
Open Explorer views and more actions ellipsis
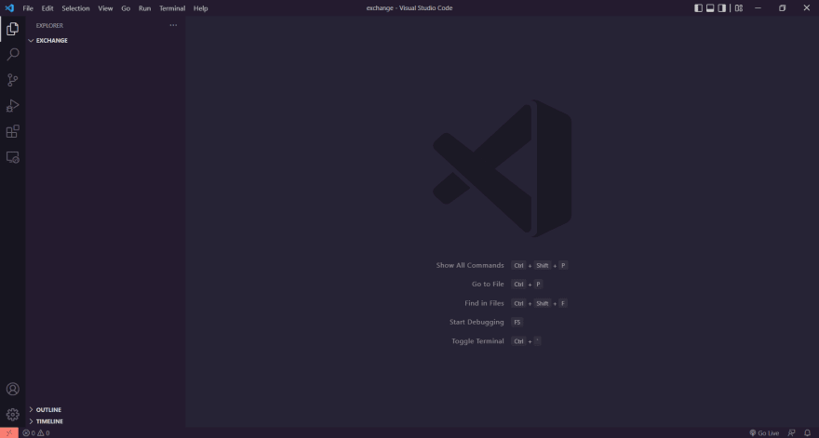(x=173, y=25)
